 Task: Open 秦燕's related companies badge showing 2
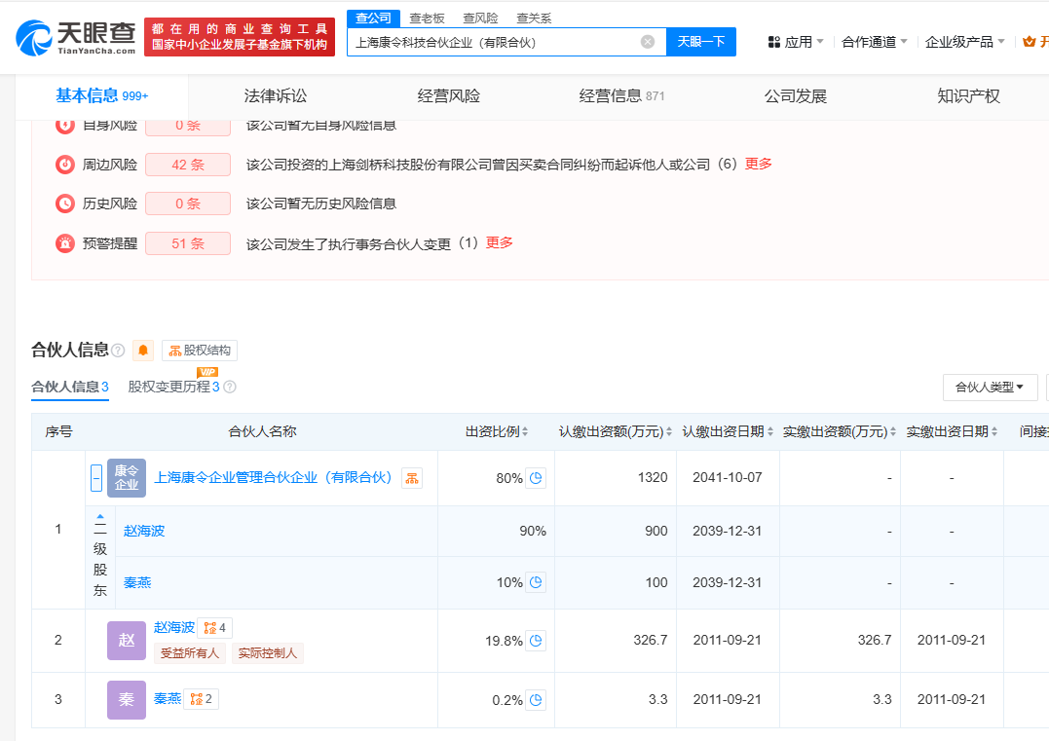pyautogui.click(x=201, y=699)
